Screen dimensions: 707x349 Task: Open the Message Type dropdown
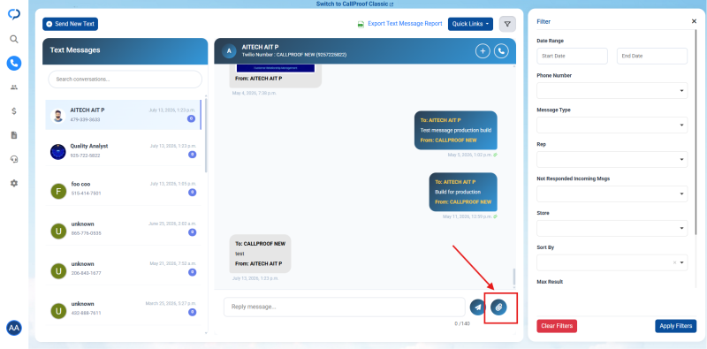click(612, 125)
